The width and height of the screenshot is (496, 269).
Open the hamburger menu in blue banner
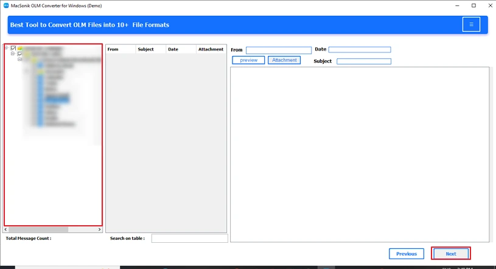pos(471,24)
